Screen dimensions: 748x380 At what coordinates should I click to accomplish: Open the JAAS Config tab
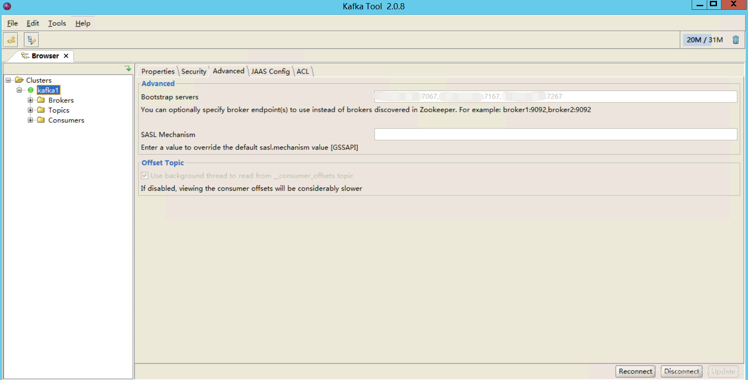click(x=270, y=71)
